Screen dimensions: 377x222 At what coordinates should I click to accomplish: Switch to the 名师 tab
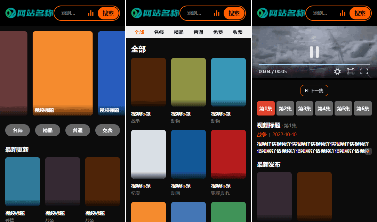(159, 32)
